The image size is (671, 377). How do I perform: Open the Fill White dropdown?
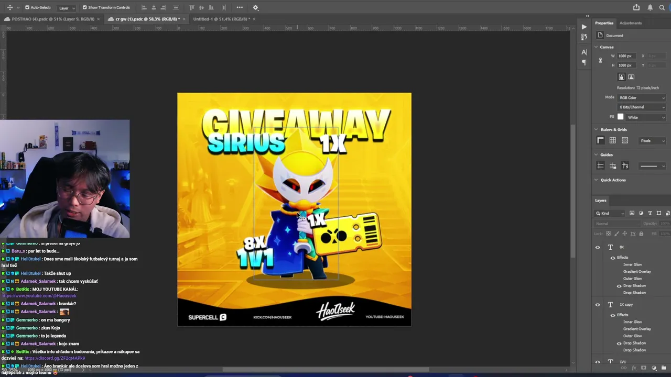[x=646, y=117]
